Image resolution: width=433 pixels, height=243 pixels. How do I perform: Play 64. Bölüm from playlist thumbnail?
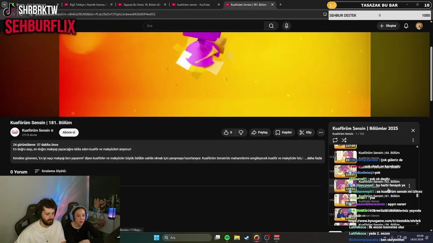coord(345,157)
